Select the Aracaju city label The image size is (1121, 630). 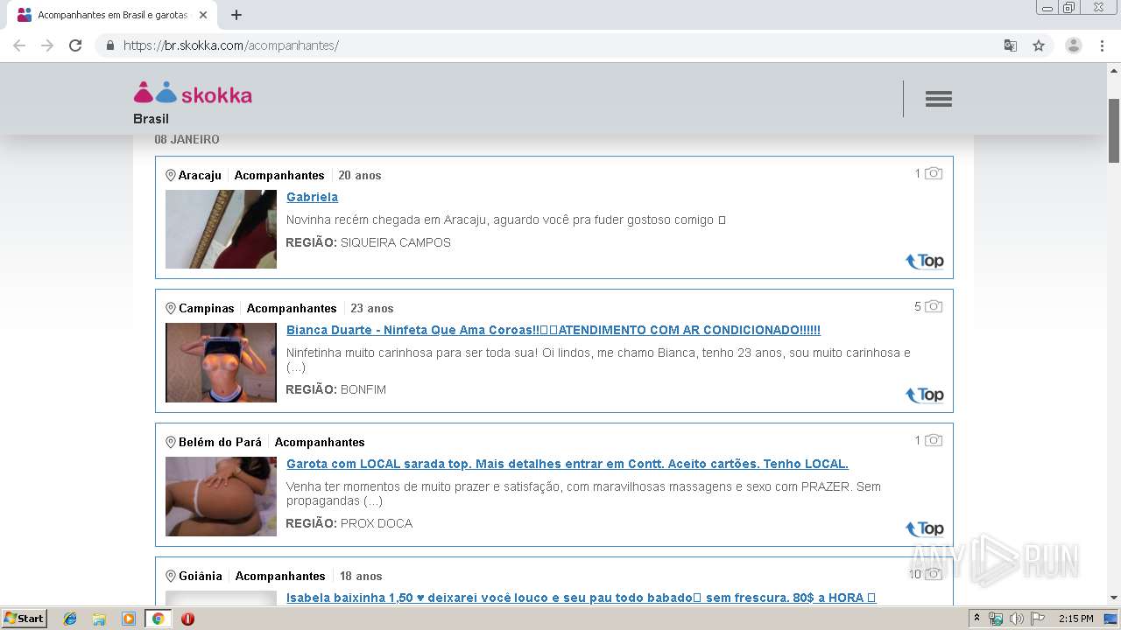click(x=200, y=175)
